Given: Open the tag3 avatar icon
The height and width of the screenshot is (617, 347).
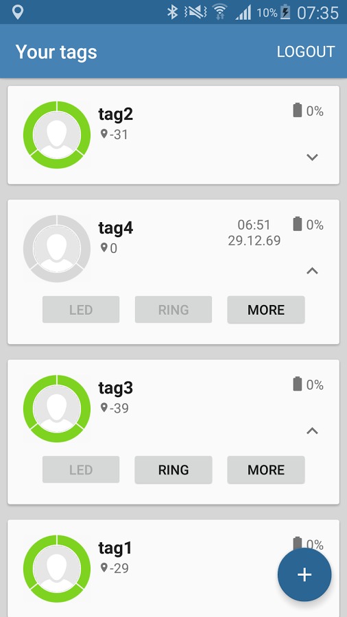Looking at the screenshot, I should tap(57, 409).
